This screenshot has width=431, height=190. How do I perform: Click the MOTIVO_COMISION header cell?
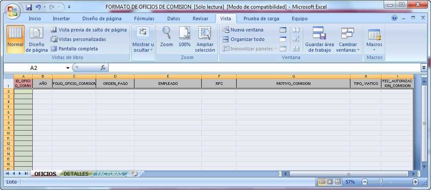[293, 84]
